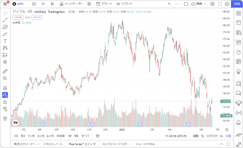Image resolution: width=243 pixels, height=148 pixels.
Task: Open the hamburger main menu
Action: coord(5,4)
